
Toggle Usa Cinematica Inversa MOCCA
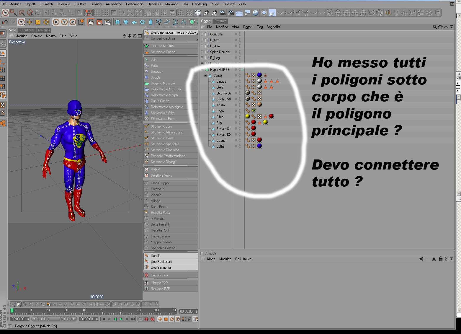[171, 32]
